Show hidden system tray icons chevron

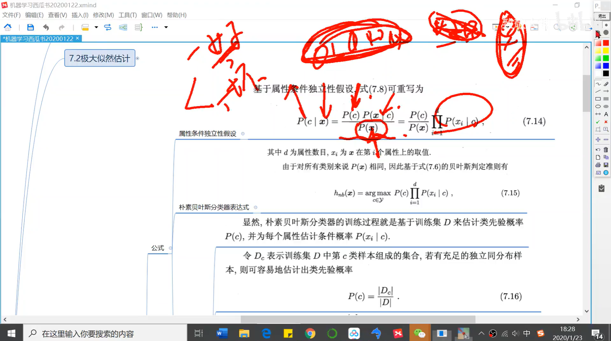[481, 333]
